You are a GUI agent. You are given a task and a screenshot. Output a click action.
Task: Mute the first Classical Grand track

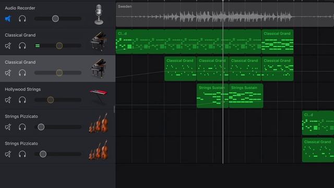8,45
